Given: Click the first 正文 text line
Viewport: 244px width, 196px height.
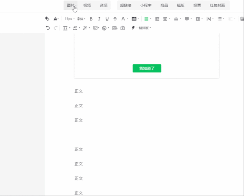Looking at the screenshot, I should tap(79, 91).
